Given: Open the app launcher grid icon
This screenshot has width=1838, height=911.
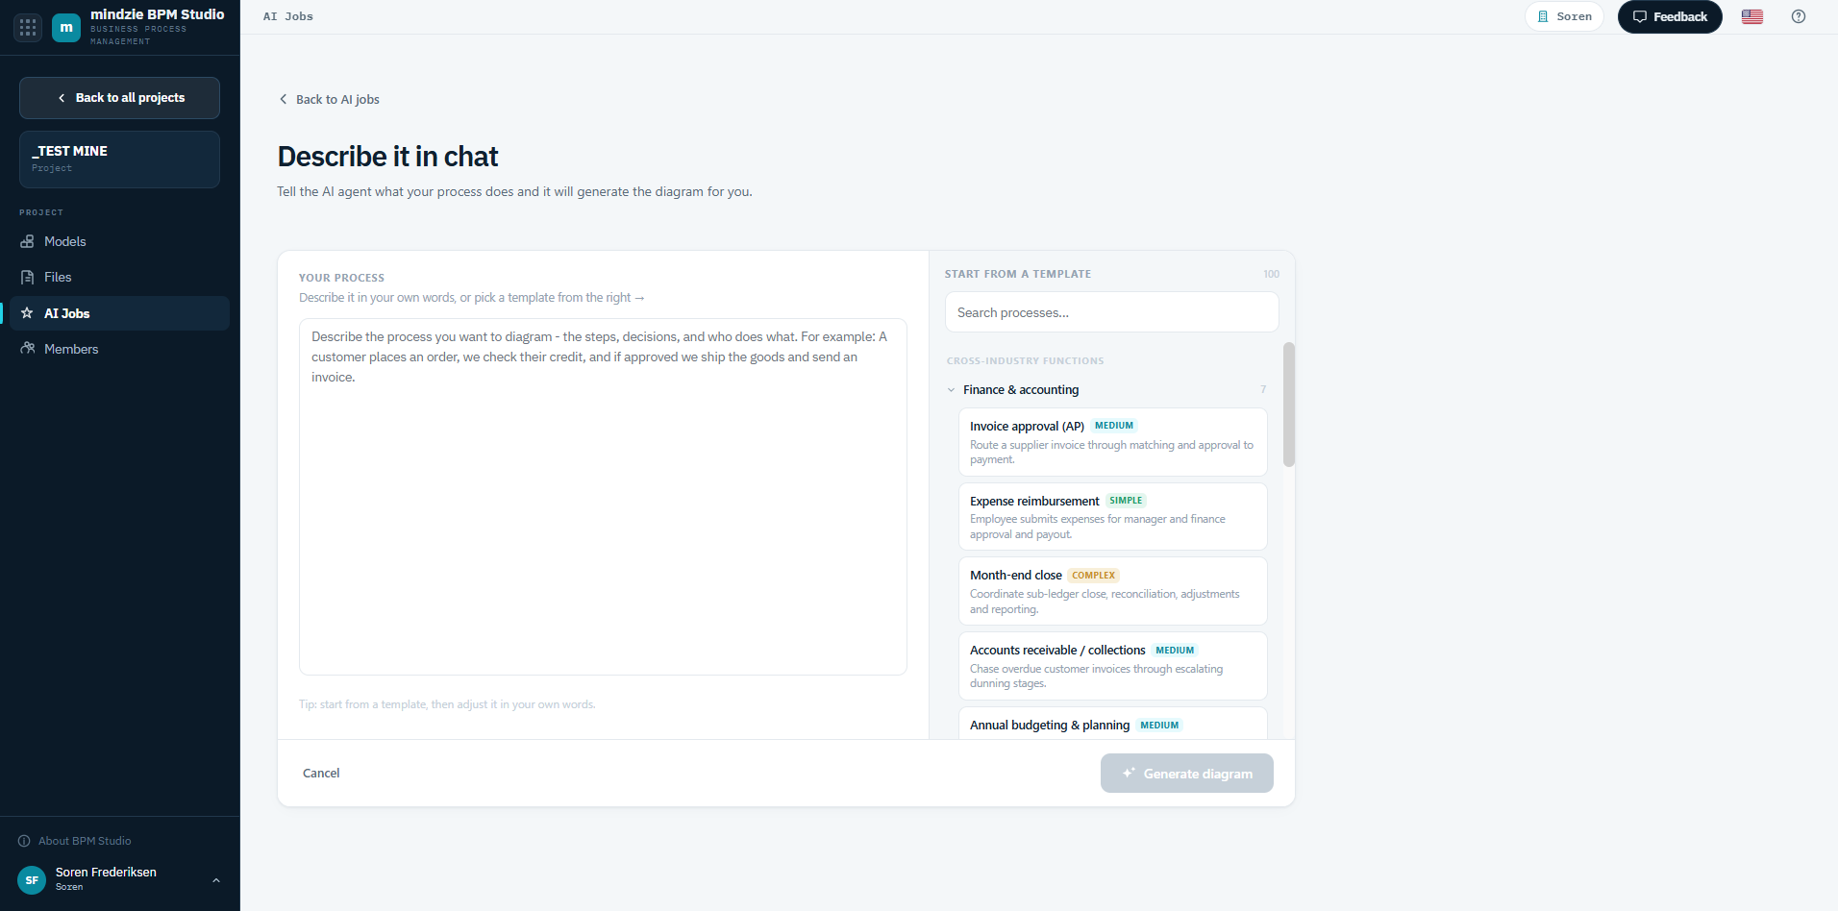Looking at the screenshot, I should [x=28, y=27].
